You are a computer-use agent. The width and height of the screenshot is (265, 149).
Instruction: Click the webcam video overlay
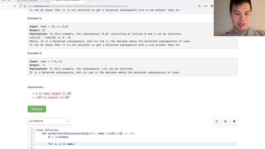click(x=239, y=18)
